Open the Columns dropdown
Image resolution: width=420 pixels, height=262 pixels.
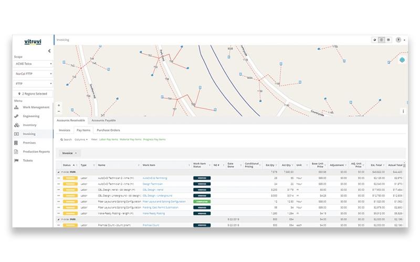(x=81, y=139)
